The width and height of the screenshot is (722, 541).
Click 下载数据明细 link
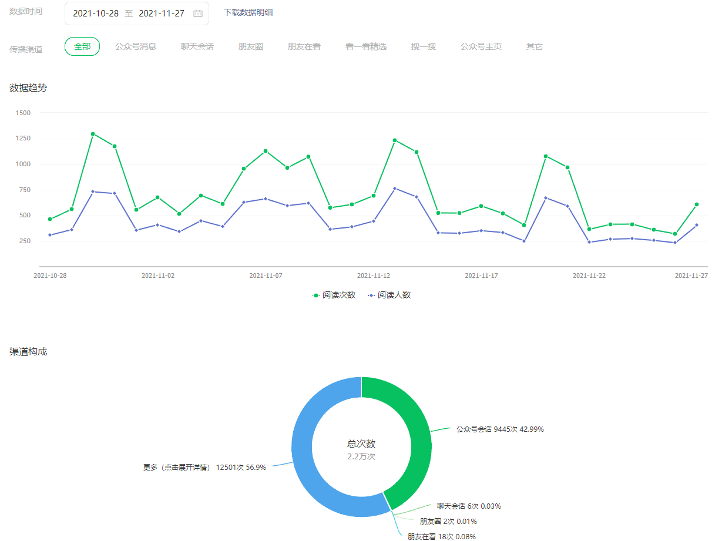tap(248, 12)
